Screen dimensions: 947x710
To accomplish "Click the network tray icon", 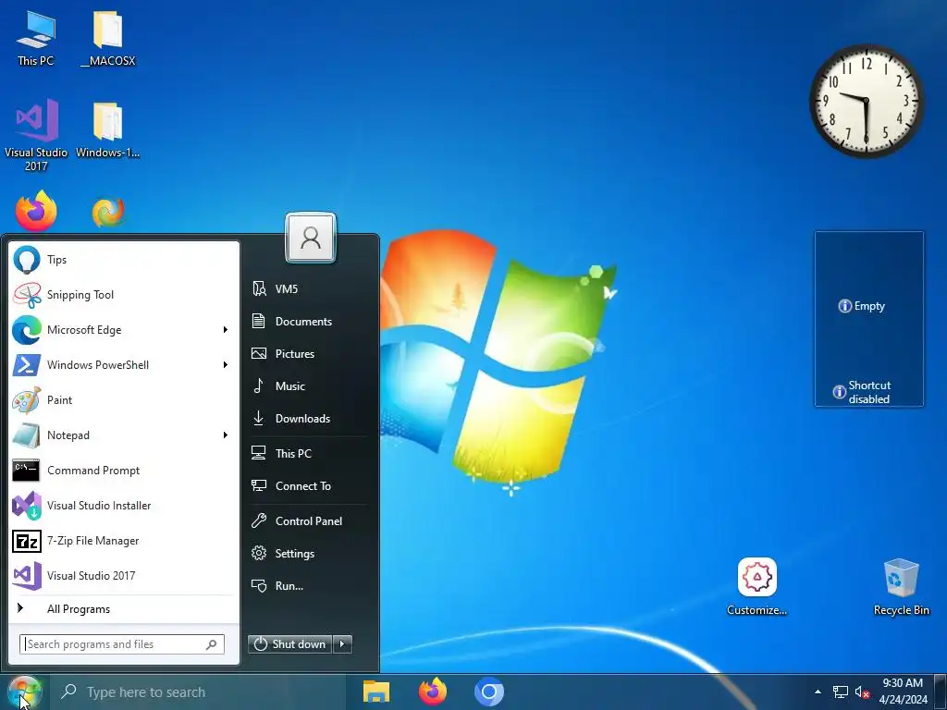I will tap(840, 692).
